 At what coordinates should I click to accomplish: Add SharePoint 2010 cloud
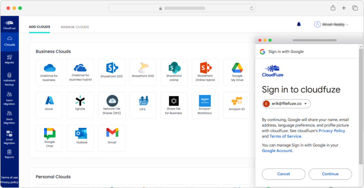(x=143, y=72)
